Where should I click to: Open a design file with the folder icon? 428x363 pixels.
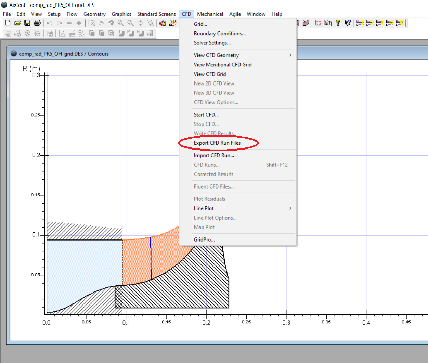click(x=18, y=23)
